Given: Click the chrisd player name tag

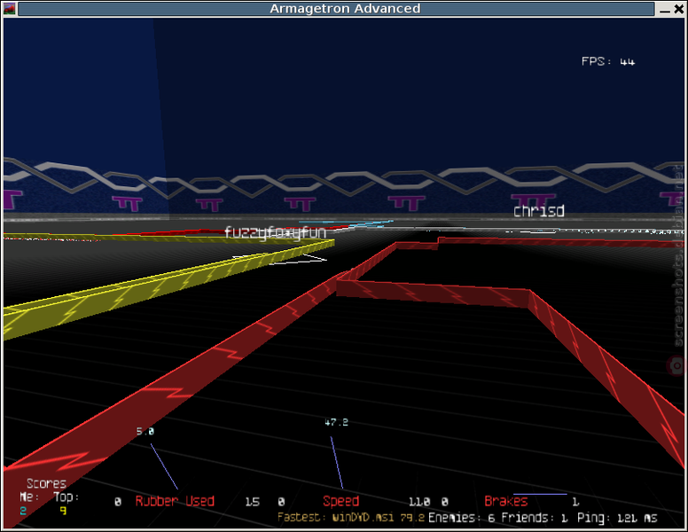Looking at the screenshot, I should 539,211.
